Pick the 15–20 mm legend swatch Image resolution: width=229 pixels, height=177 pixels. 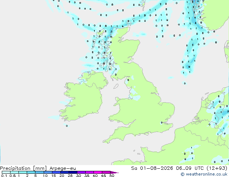coord(56,172)
